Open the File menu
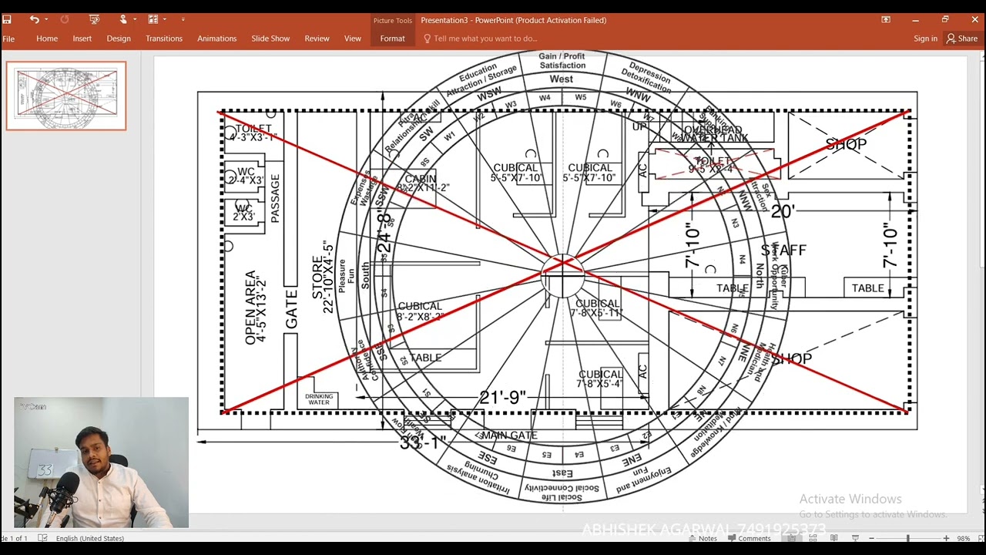This screenshot has width=986, height=555. (8, 39)
